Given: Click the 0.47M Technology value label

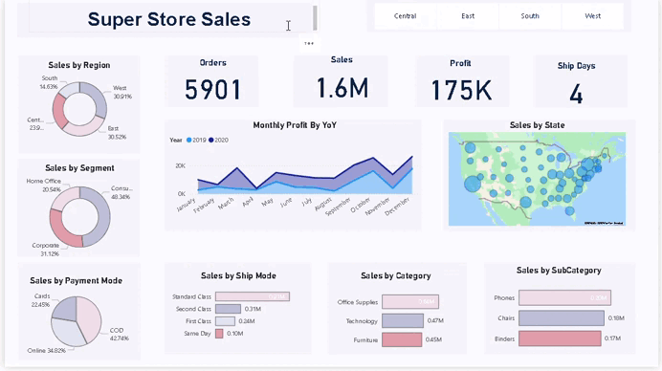Looking at the screenshot, I should [x=435, y=320].
